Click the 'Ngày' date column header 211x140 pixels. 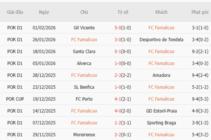[44, 12]
